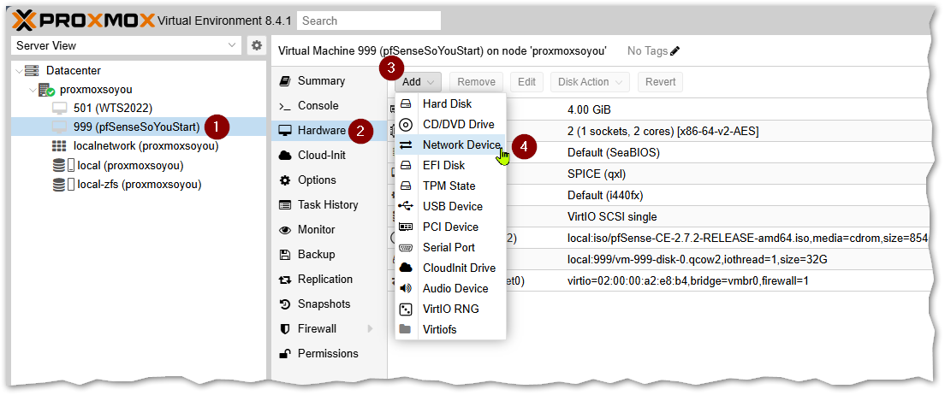
Task: Expand the Firewall submenu arrow
Action: pyautogui.click(x=371, y=329)
